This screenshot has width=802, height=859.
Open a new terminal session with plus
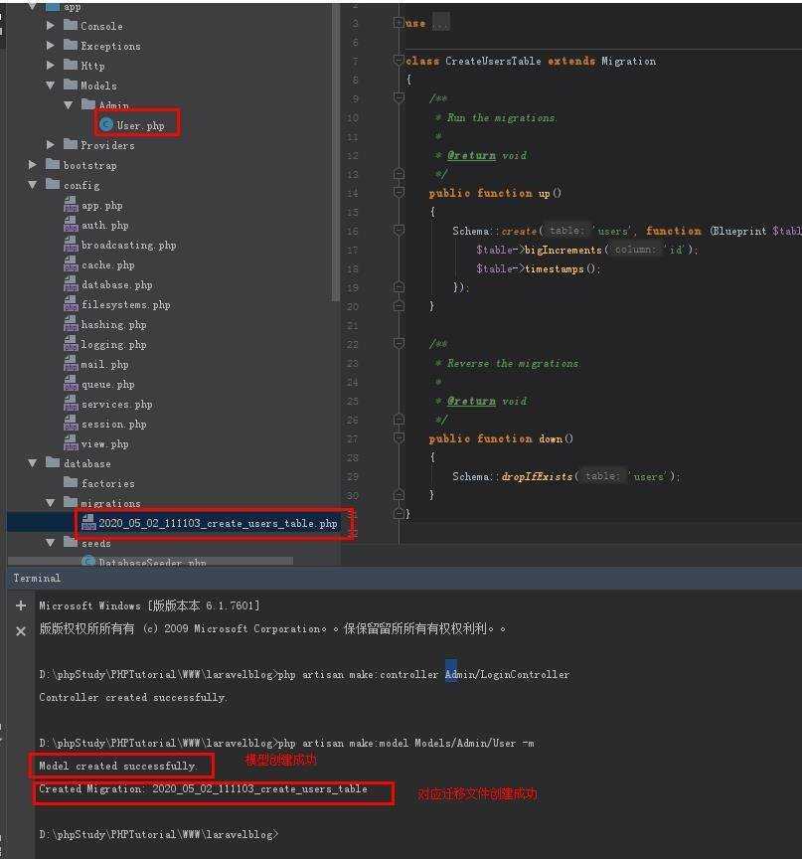point(21,605)
